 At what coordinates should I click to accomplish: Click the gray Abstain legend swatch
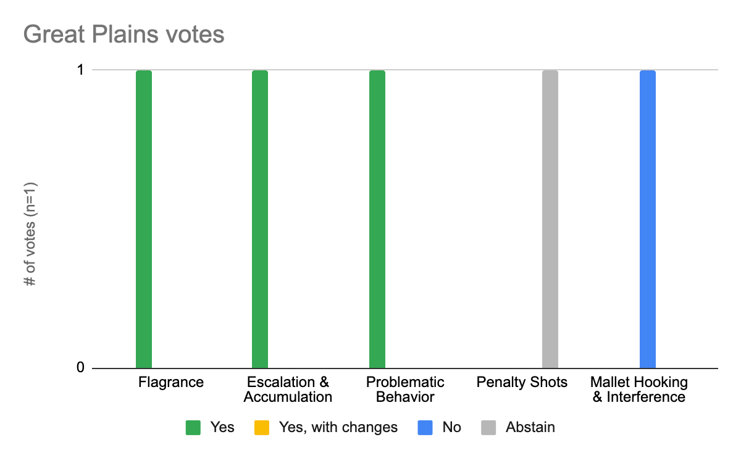[x=489, y=428]
